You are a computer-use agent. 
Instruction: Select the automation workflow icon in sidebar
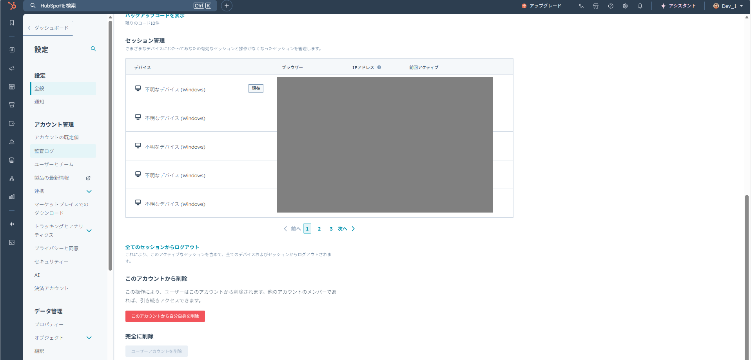click(12, 178)
